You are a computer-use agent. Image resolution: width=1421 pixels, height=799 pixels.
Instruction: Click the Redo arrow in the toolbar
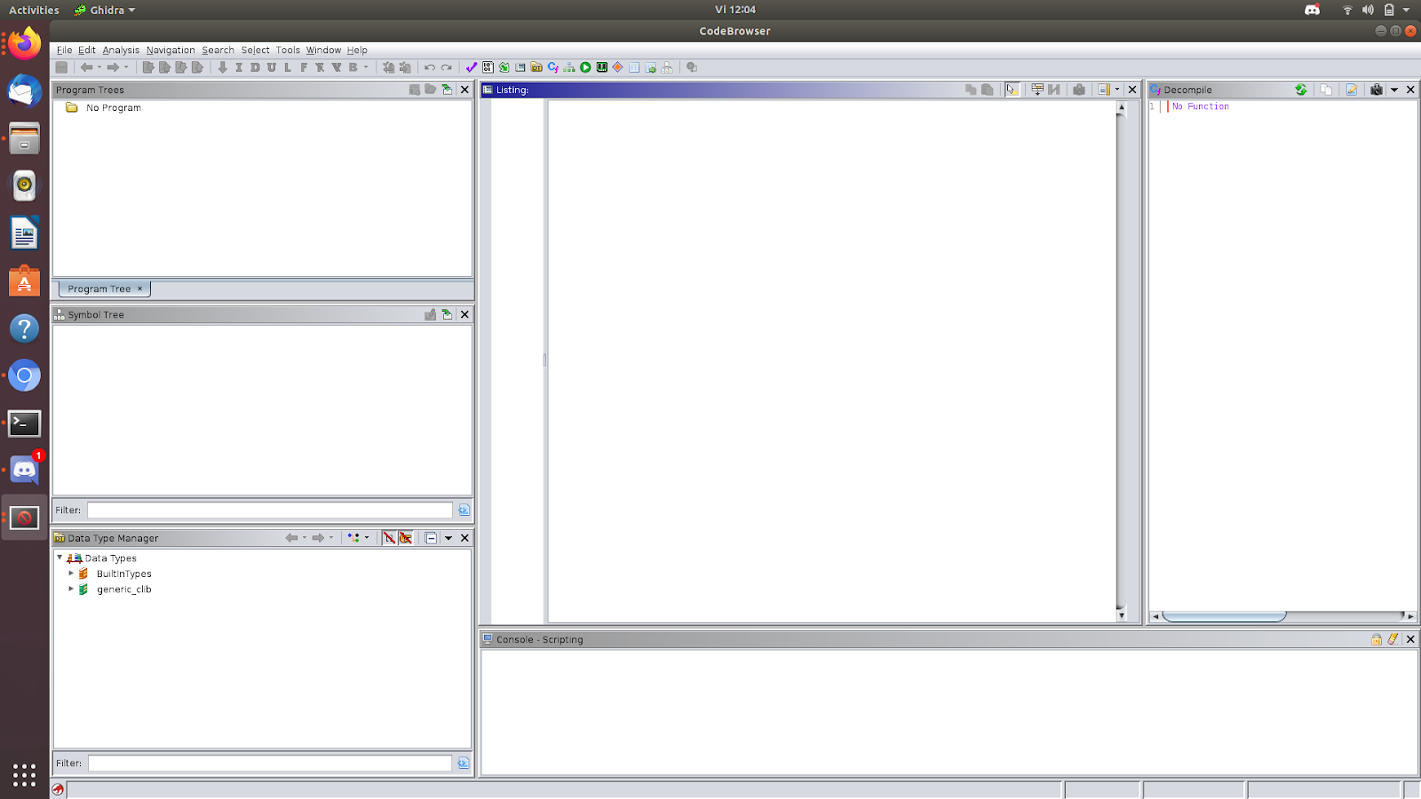tap(446, 67)
